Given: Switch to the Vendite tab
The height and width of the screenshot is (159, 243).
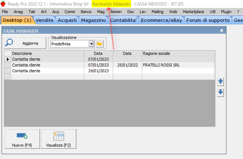Looking at the screenshot, I should [45, 20].
